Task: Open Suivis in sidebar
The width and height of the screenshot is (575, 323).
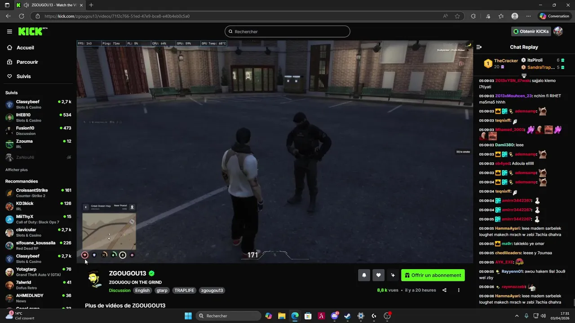Action: tap(23, 76)
